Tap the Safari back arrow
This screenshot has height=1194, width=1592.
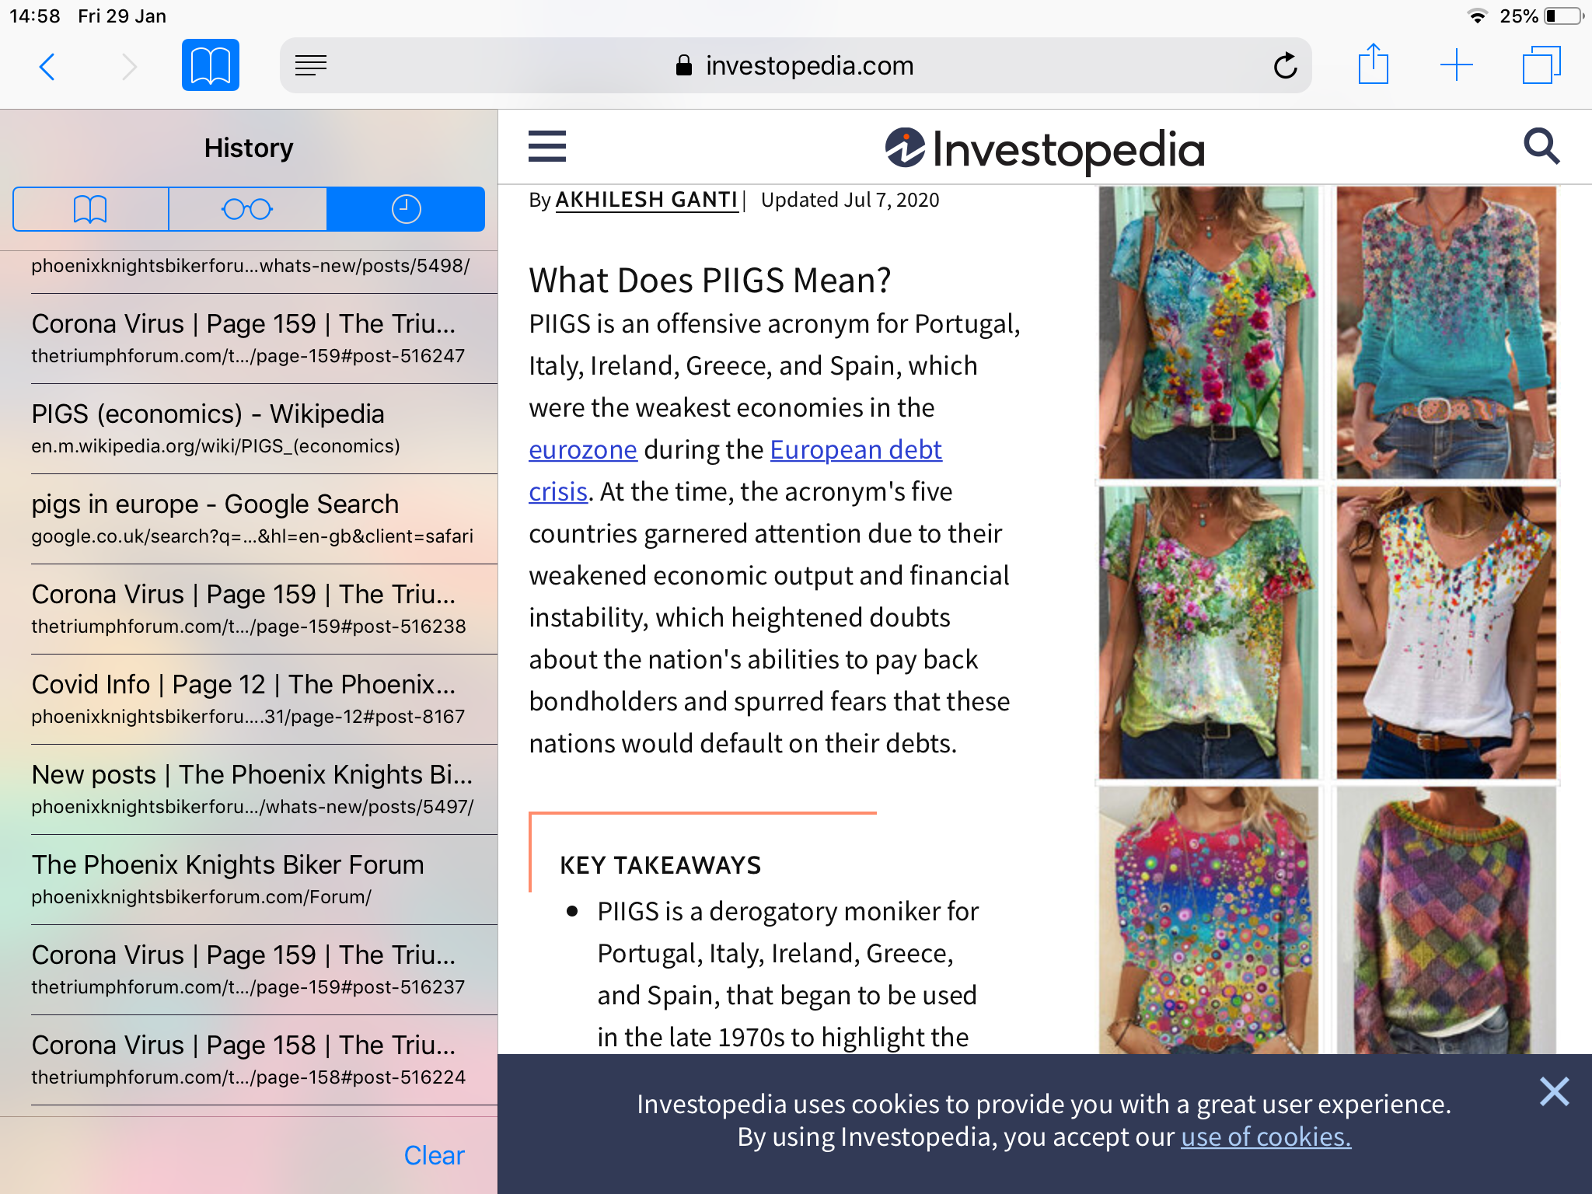click(47, 66)
